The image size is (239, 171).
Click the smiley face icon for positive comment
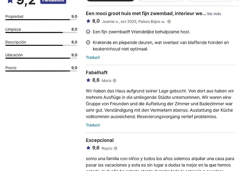tap(88, 31)
